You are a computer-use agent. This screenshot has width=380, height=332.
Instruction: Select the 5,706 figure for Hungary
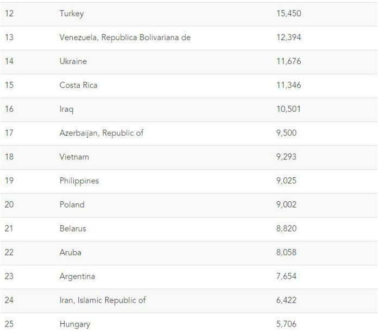click(286, 324)
